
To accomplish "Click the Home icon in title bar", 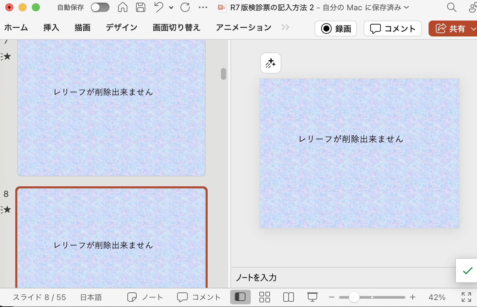I will [x=123, y=7].
